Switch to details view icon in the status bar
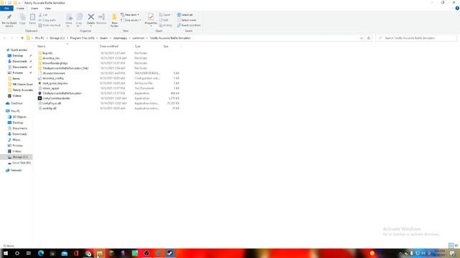 [x=451, y=245]
